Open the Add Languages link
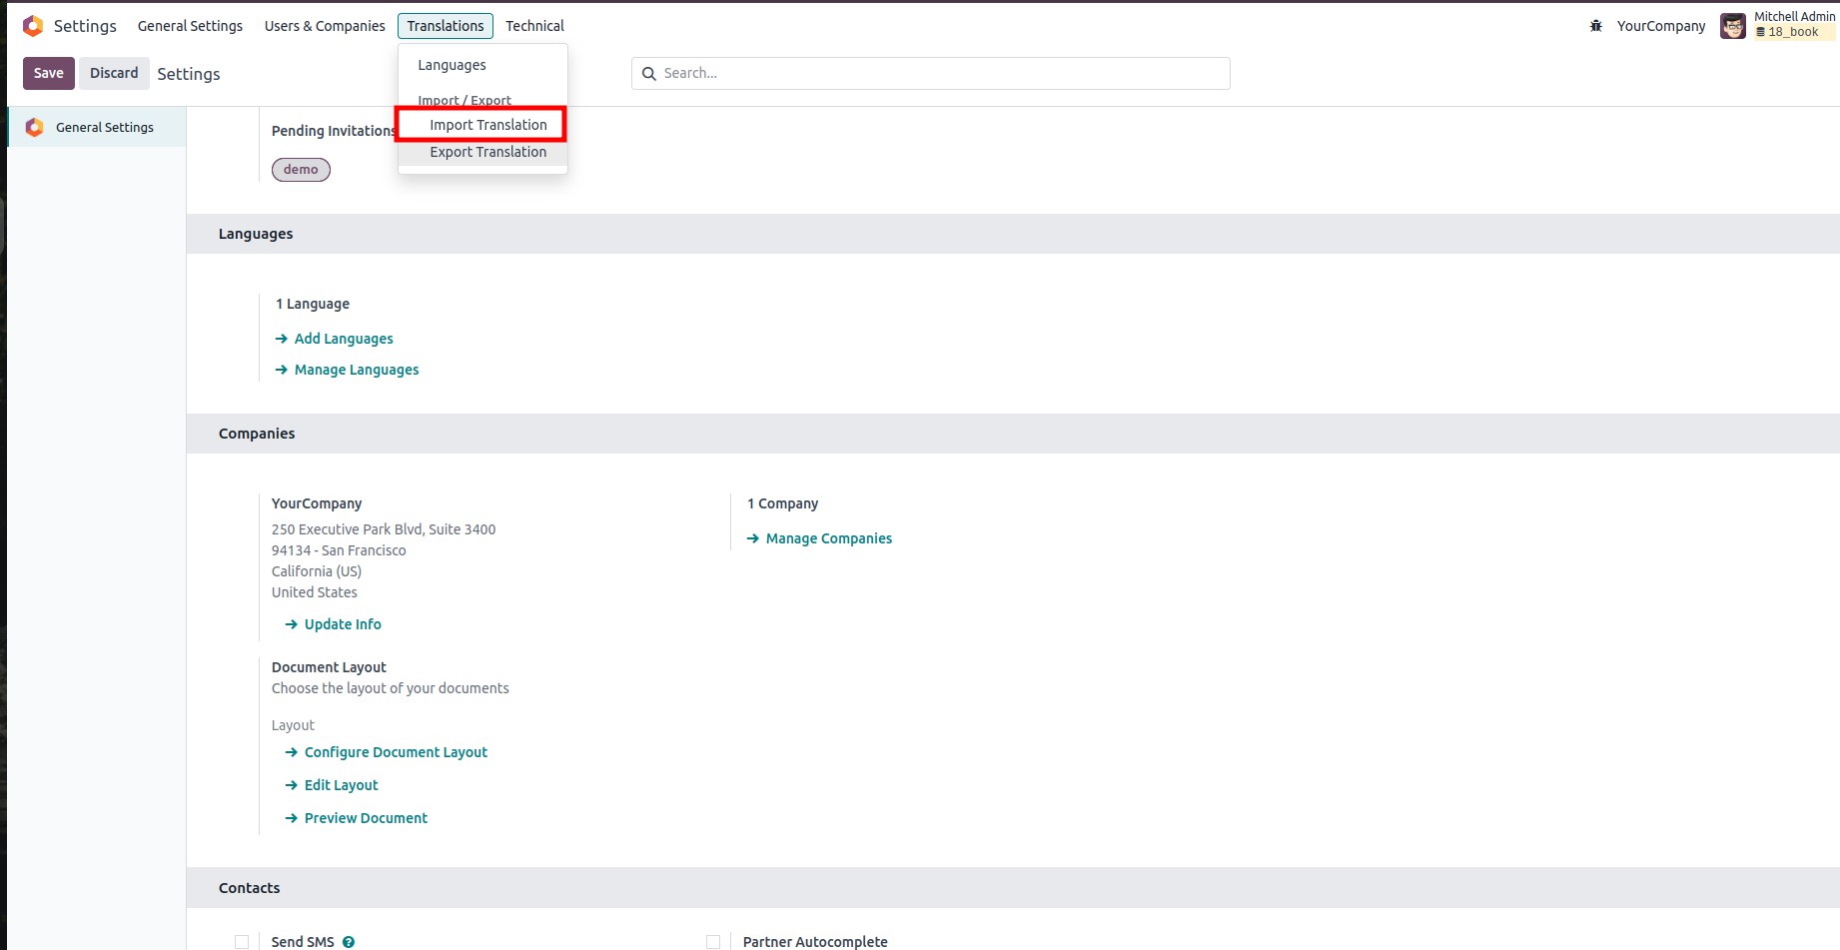Image resolution: width=1840 pixels, height=950 pixels. tap(344, 340)
